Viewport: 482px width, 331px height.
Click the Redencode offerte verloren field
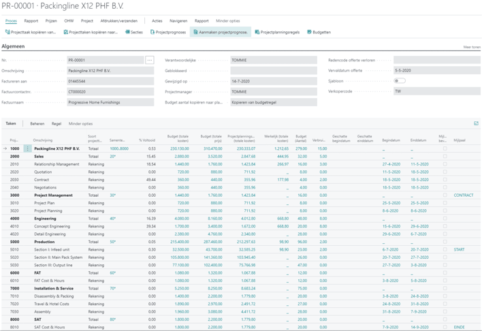(x=437, y=60)
